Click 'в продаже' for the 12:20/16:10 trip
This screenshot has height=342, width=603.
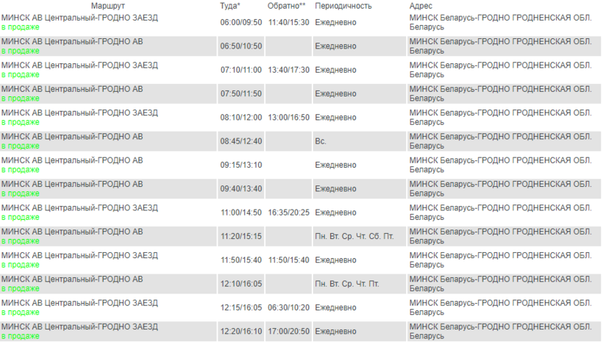click(x=21, y=336)
